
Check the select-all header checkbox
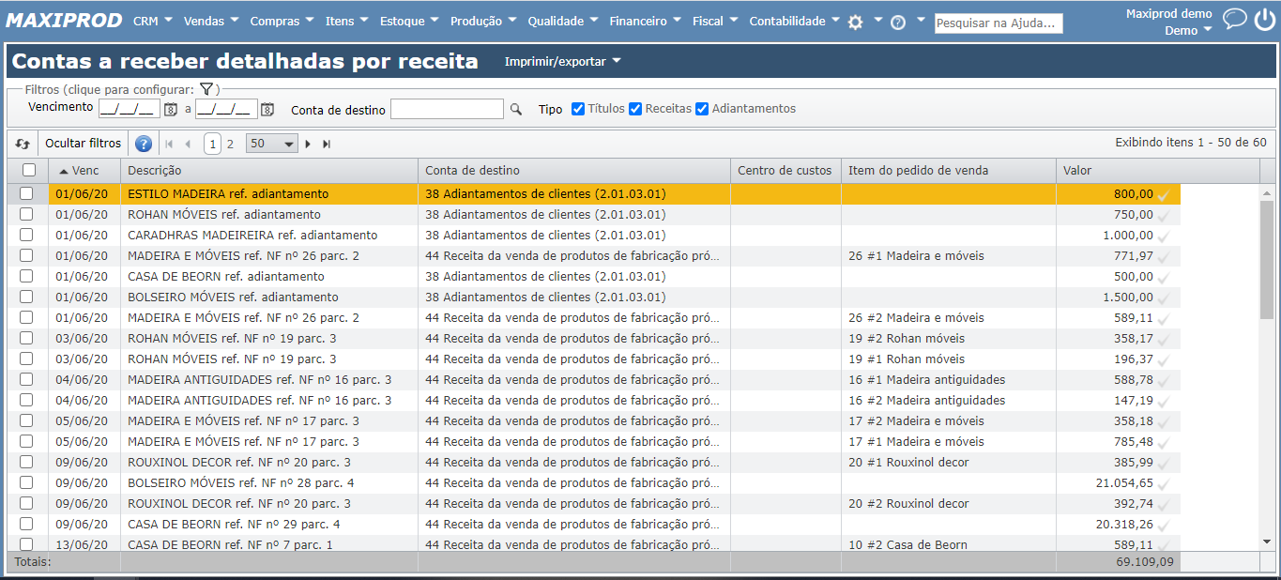tap(29, 170)
